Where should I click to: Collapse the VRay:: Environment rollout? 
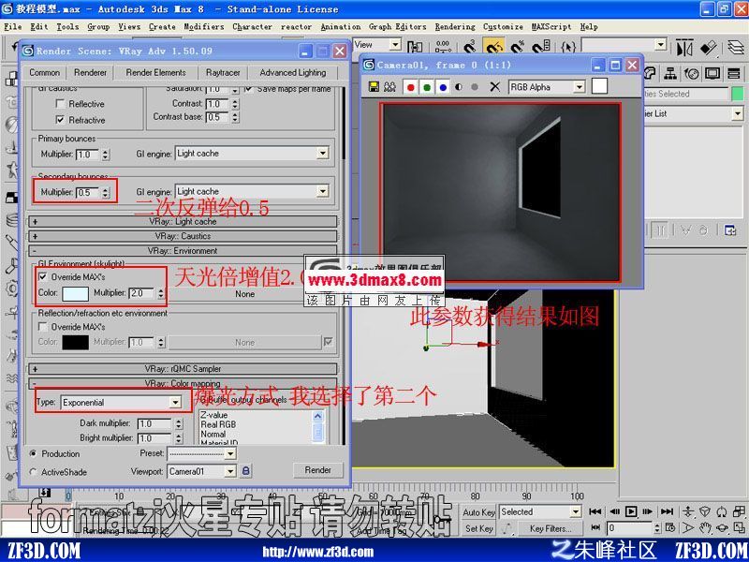coord(183,250)
